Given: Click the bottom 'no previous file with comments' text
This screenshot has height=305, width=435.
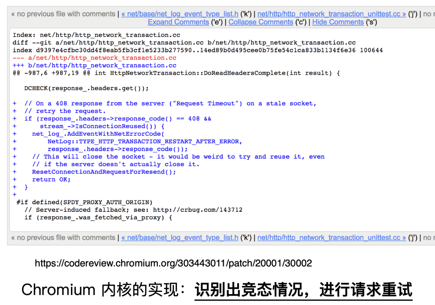Looking at the screenshot, I should (x=63, y=238).
